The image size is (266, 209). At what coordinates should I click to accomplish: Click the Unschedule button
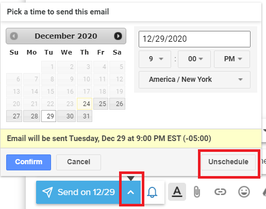[228, 162]
